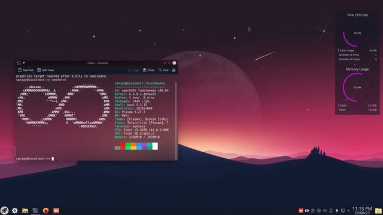Viewport: 383px width, 215px height.
Task: Click the Memory Usage gauge
Action: coord(357,87)
